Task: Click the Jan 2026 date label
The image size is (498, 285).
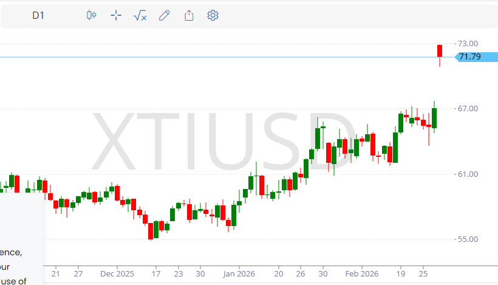Action: (x=239, y=274)
